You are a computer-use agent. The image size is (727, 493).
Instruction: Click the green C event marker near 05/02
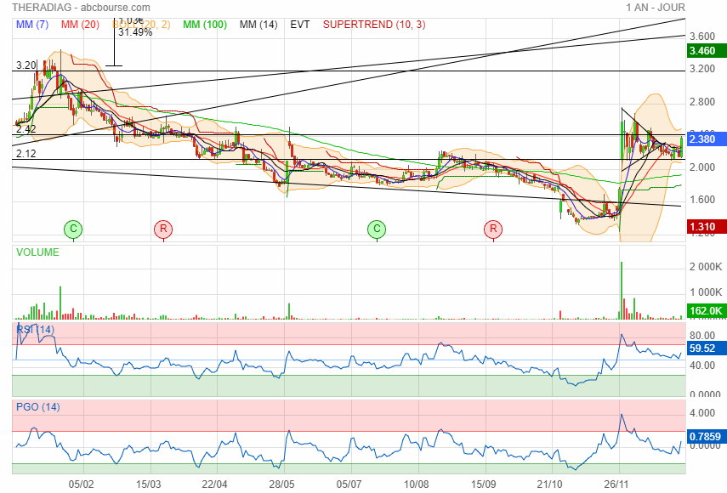point(74,229)
